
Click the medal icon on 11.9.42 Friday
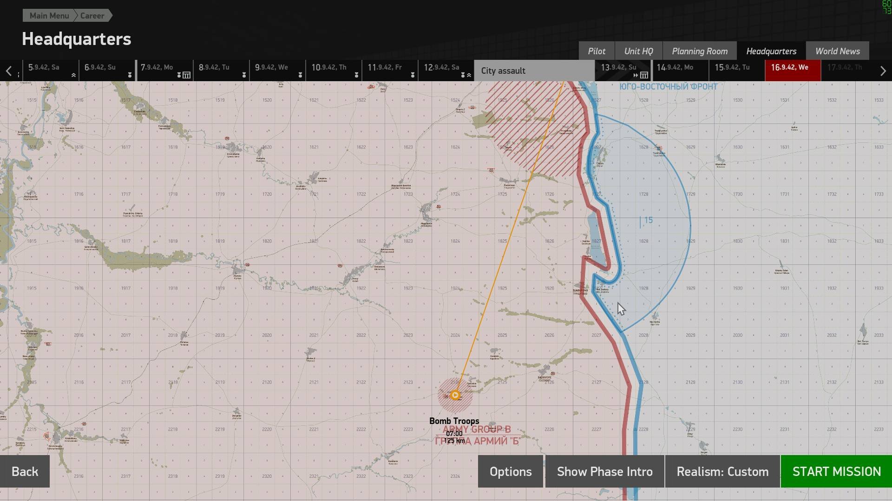point(413,75)
